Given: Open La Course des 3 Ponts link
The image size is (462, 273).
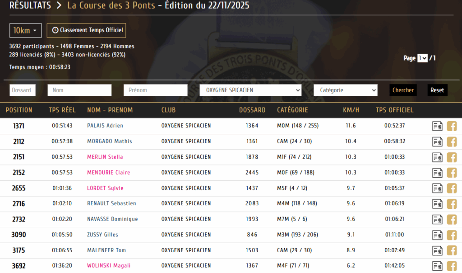Looking at the screenshot, I should point(111,6).
